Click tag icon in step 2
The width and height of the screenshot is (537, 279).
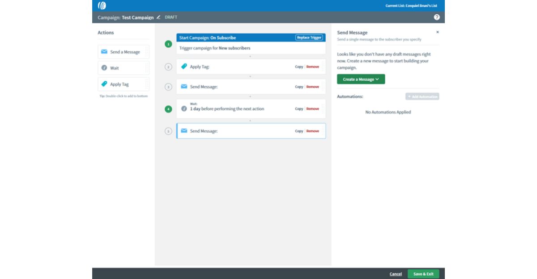pyautogui.click(x=184, y=67)
